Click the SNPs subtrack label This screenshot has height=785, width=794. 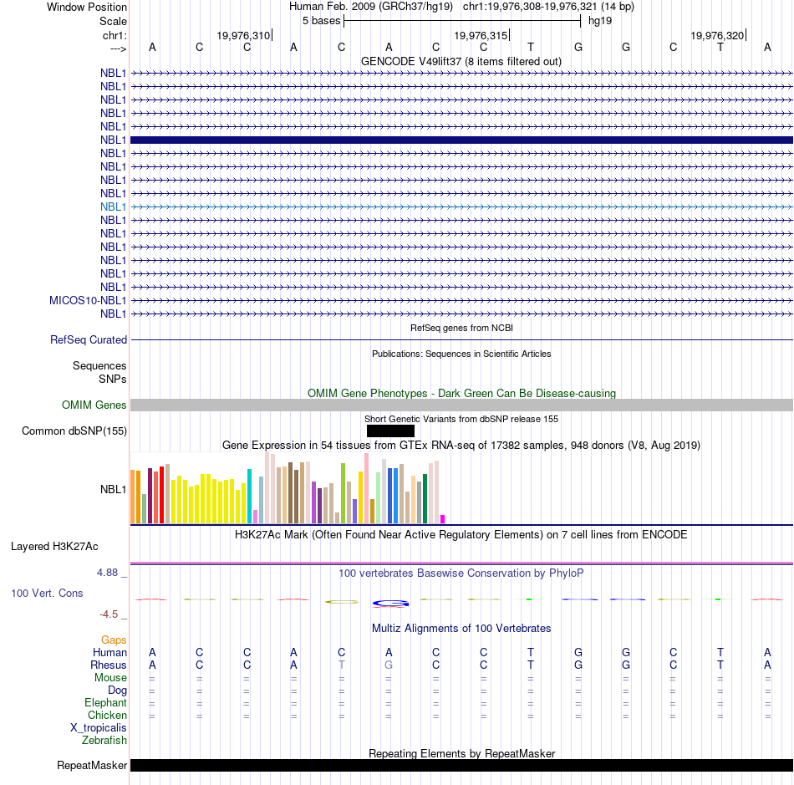113,379
